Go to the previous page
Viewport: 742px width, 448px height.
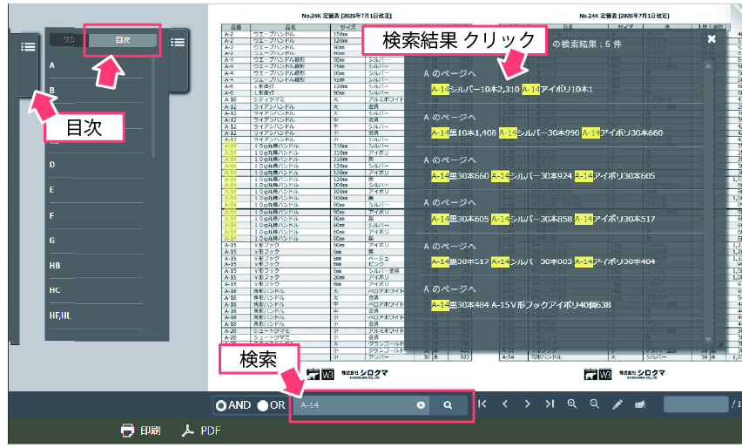coord(505,404)
